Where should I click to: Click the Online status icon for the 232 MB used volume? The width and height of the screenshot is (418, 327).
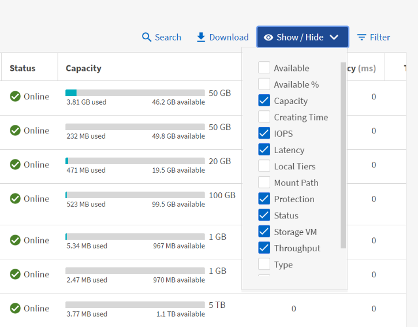[15, 131]
